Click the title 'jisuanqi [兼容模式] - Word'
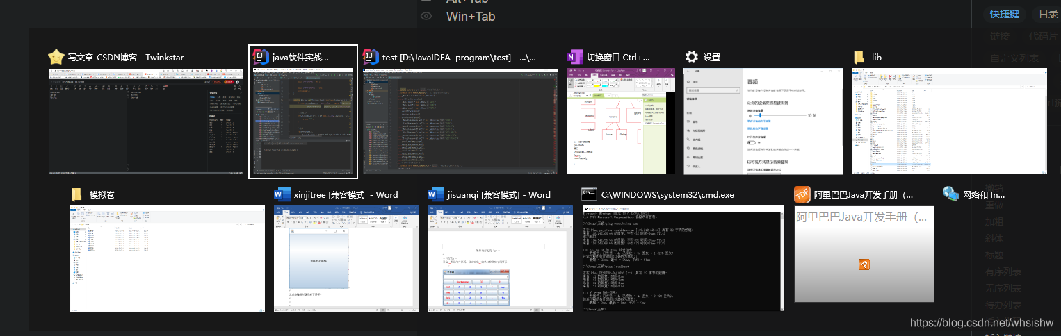 499,195
